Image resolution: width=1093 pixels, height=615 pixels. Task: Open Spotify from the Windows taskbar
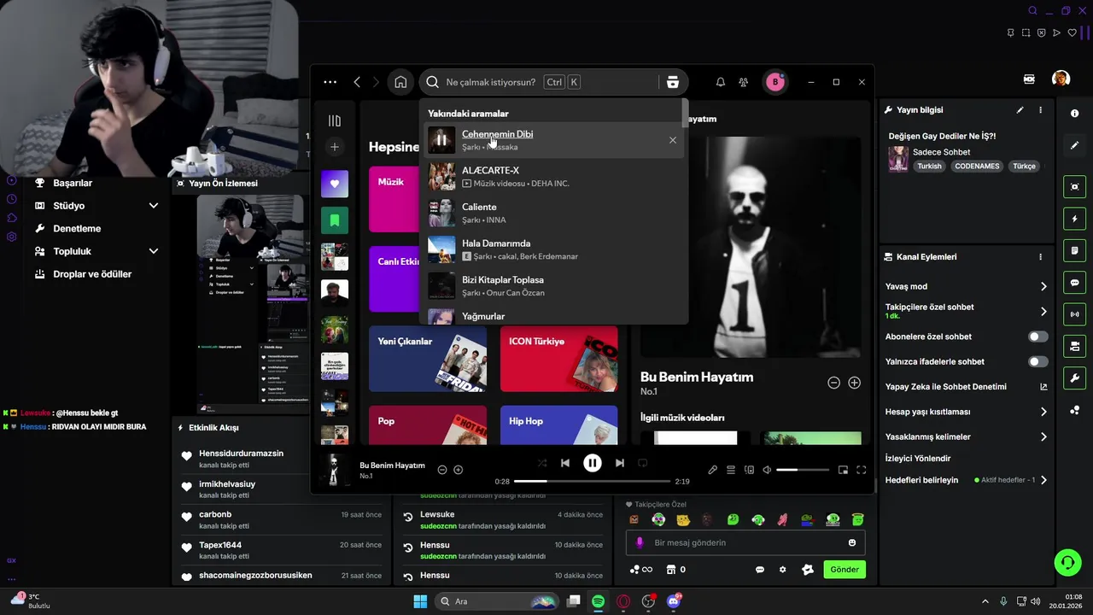coord(599,601)
